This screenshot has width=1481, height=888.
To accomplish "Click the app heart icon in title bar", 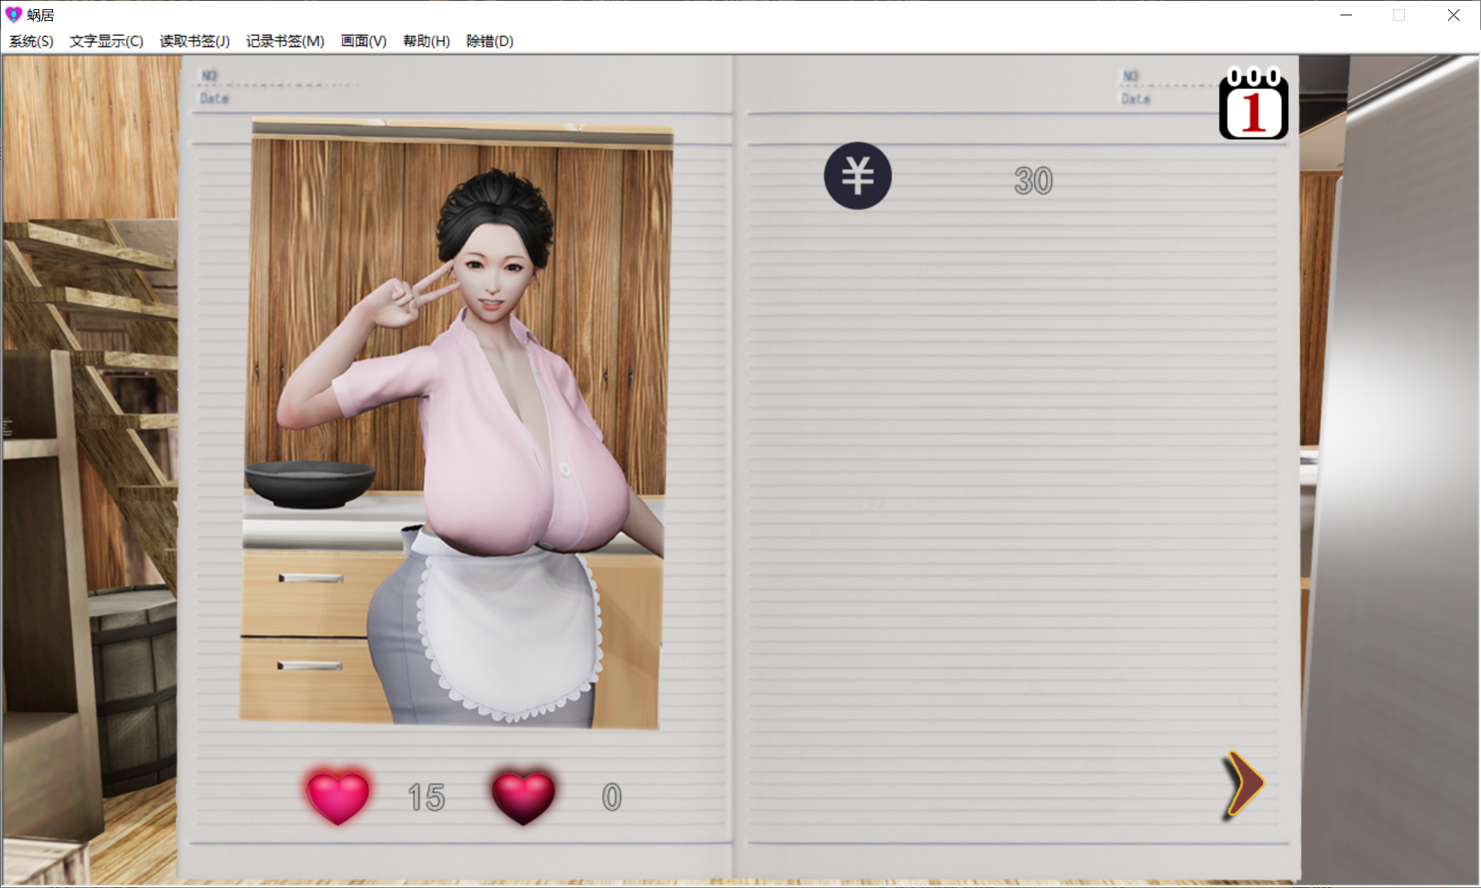I will [x=13, y=15].
